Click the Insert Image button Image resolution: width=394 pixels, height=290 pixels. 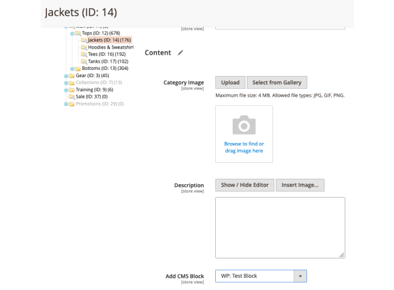300,185
